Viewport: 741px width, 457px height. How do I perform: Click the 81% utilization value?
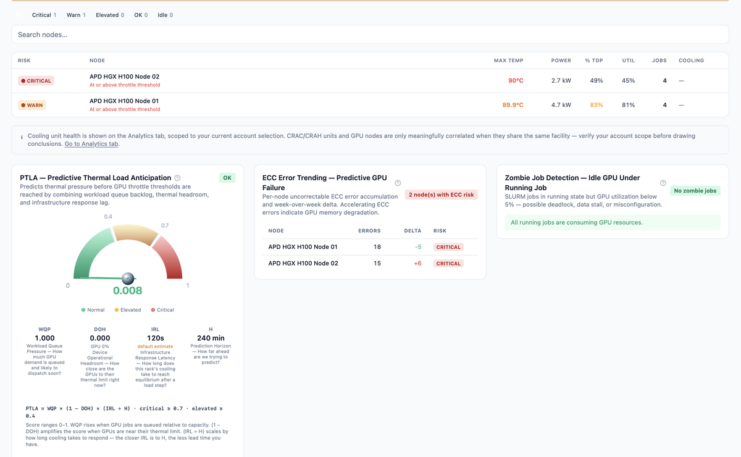[628, 105]
